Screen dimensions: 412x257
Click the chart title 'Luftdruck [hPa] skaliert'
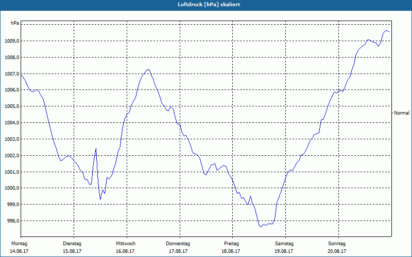(209, 5)
